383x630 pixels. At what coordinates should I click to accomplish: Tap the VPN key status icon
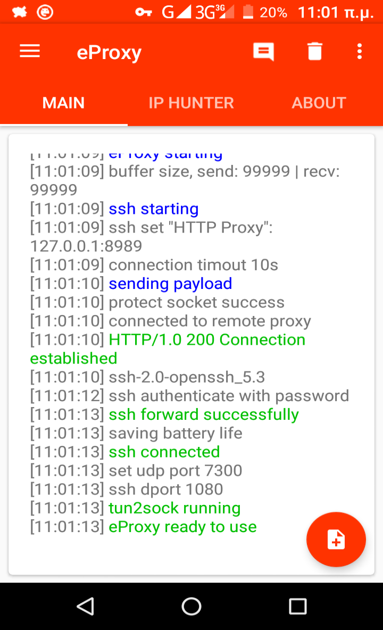point(143,12)
